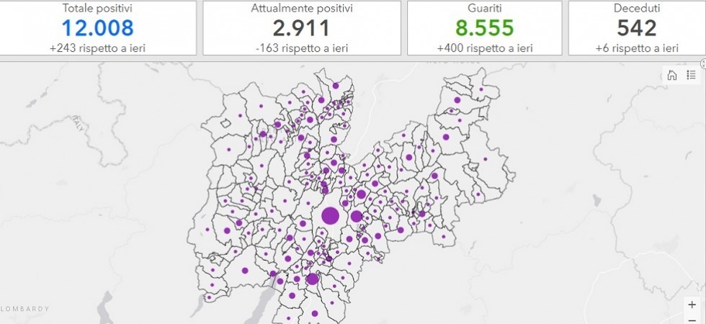Image resolution: width=706 pixels, height=324 pixels.
Task: Select the largest purple circle marker
Action: [x=330, y=215]
